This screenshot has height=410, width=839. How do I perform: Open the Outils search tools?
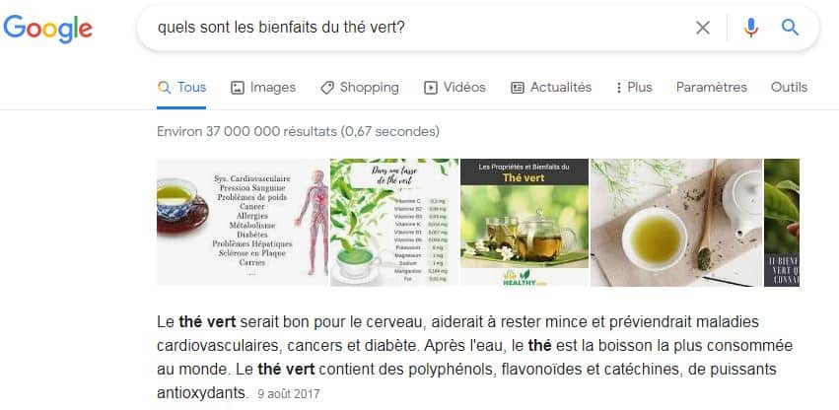click(x=789, y=88)
